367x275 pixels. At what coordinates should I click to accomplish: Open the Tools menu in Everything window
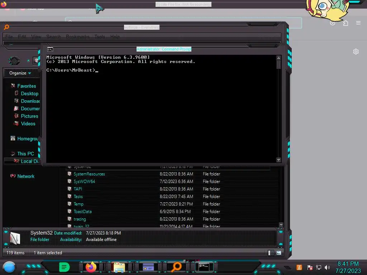tap(100, 37)
